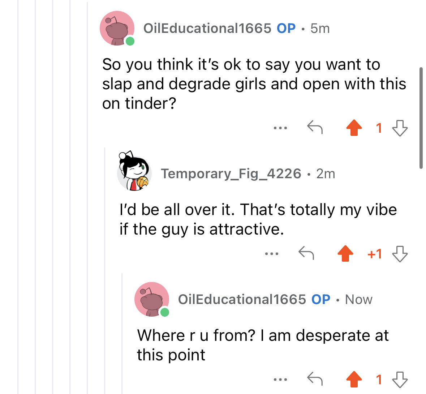Open the OilEducational1665 username on the latest reply
426x394 pixels.
pos(242,299)
